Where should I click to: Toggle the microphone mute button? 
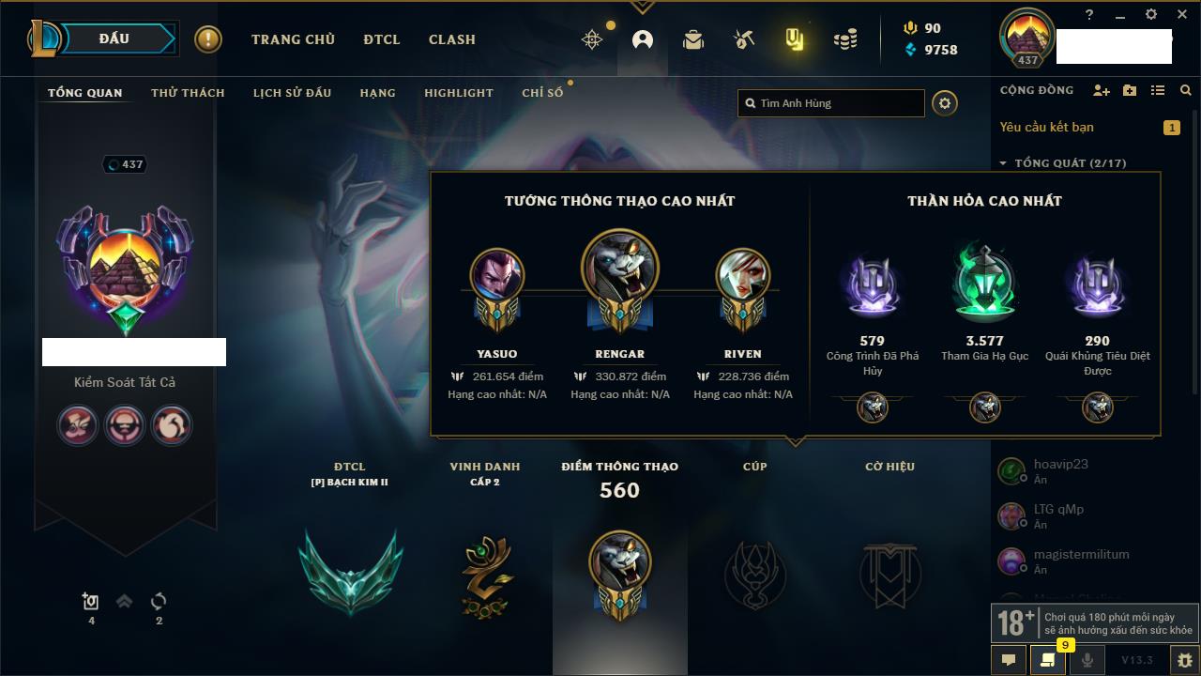pos(1087,660)
